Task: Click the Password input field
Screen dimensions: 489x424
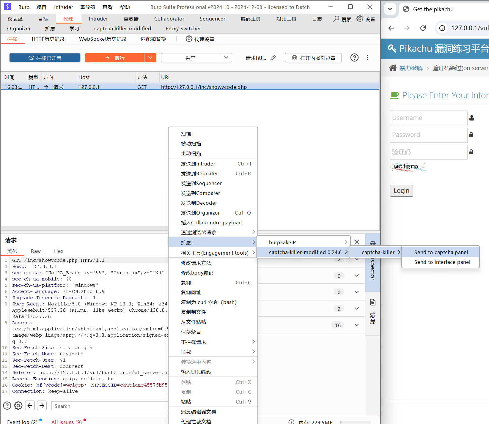Action: tap(429, 135)
